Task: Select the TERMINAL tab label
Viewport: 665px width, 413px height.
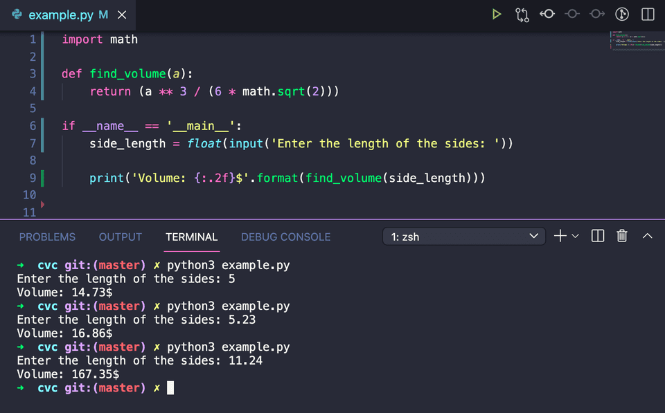Action: click(x=191, y=237)
